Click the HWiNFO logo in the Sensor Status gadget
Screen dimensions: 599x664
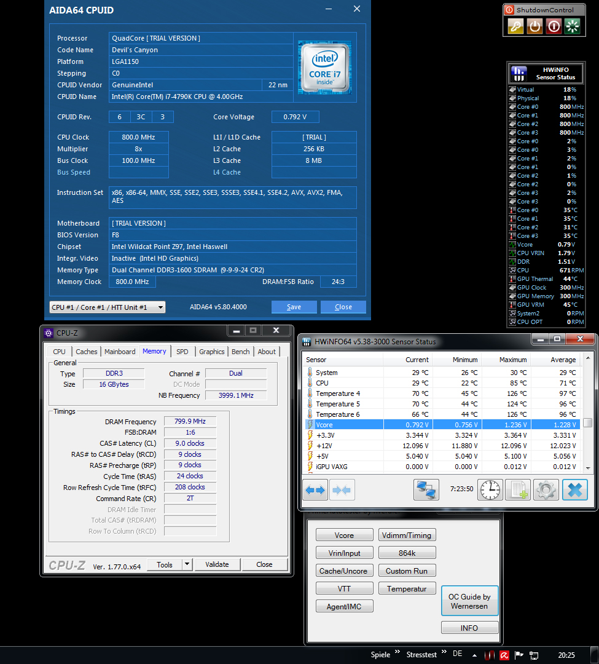(519, 74)
